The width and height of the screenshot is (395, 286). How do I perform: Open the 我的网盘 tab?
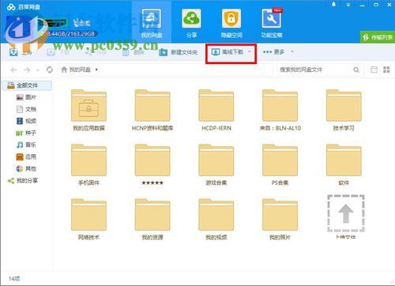point(152,22)
